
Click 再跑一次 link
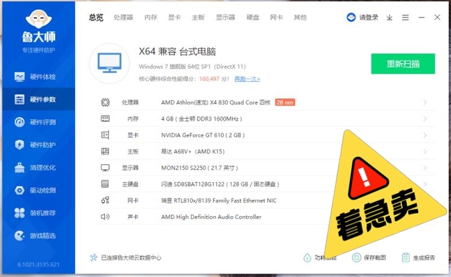(247, 79)
